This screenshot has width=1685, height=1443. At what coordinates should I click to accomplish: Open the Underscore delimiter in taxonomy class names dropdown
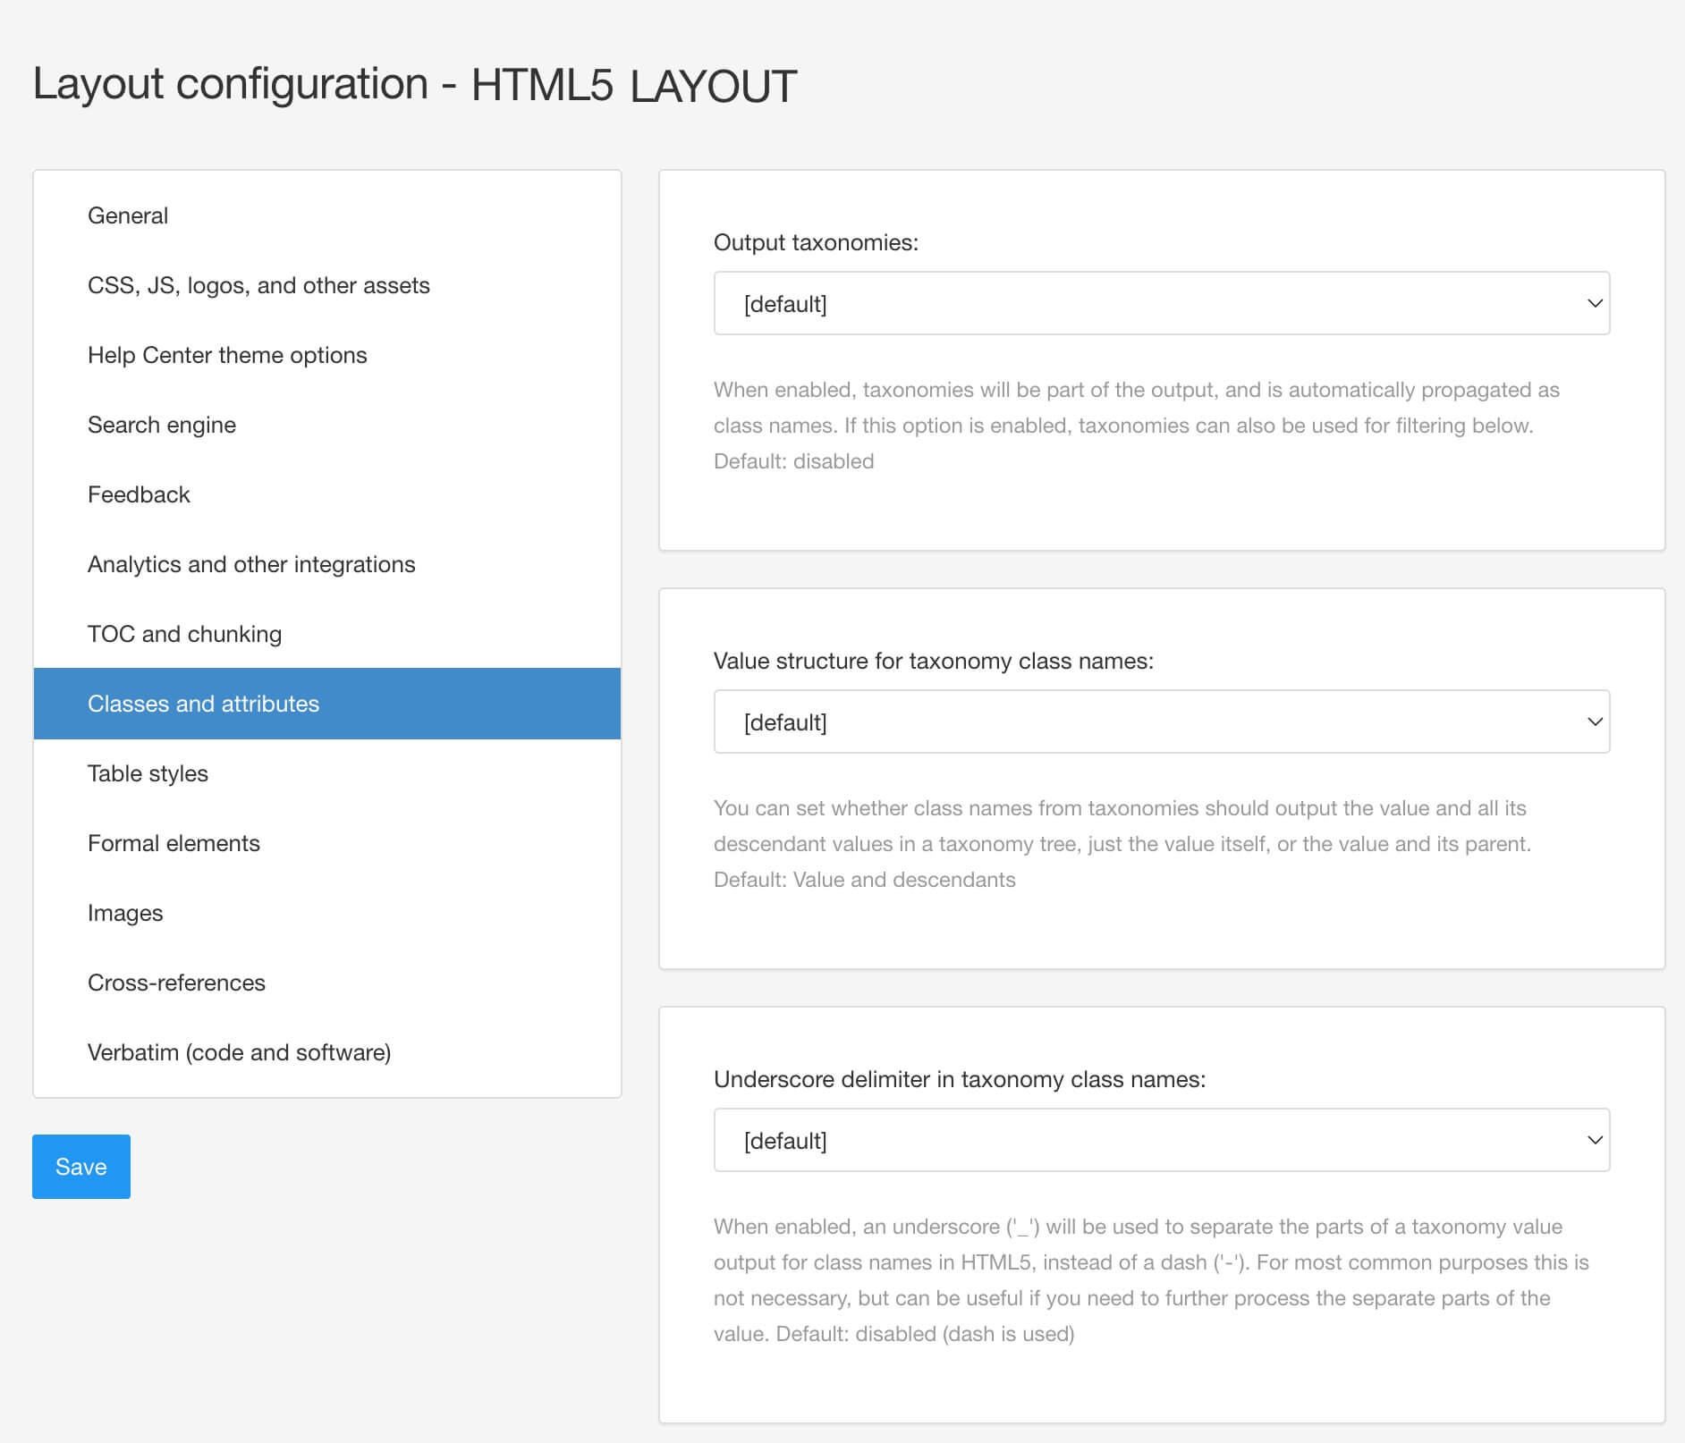[1160, 1140]
